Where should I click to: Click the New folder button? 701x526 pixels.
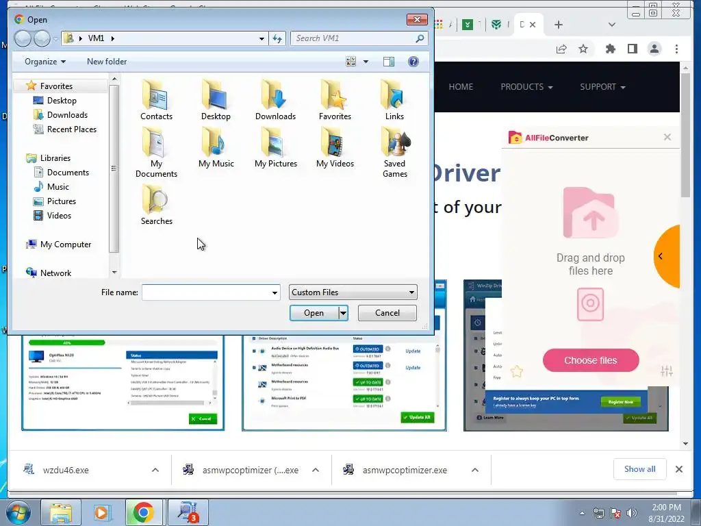coord(107,61)
